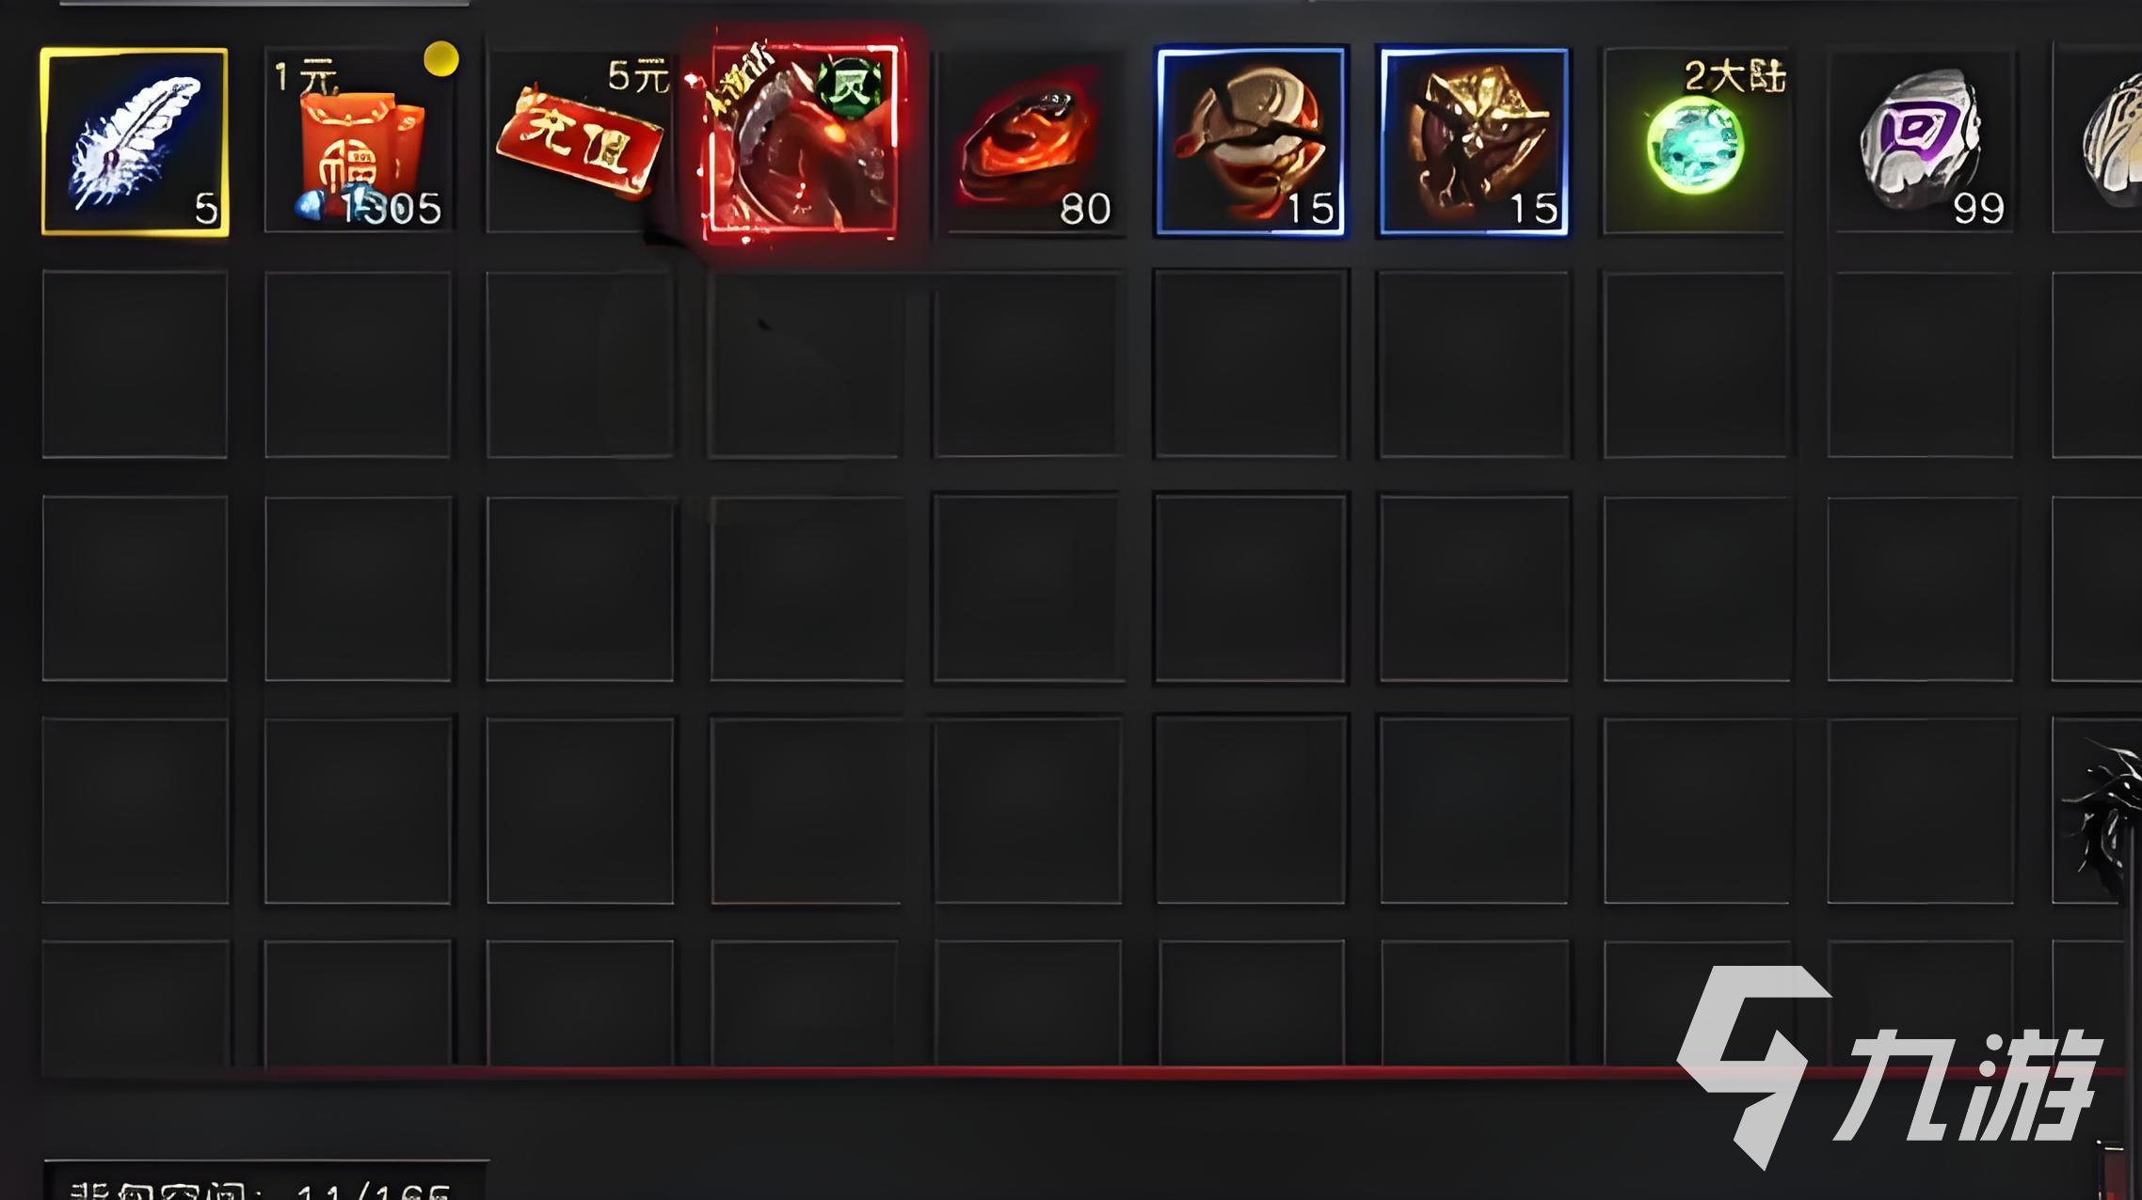Select the red glowing dragon equipment
The image size is (2142, 1200).
click(x=803, y=141)
